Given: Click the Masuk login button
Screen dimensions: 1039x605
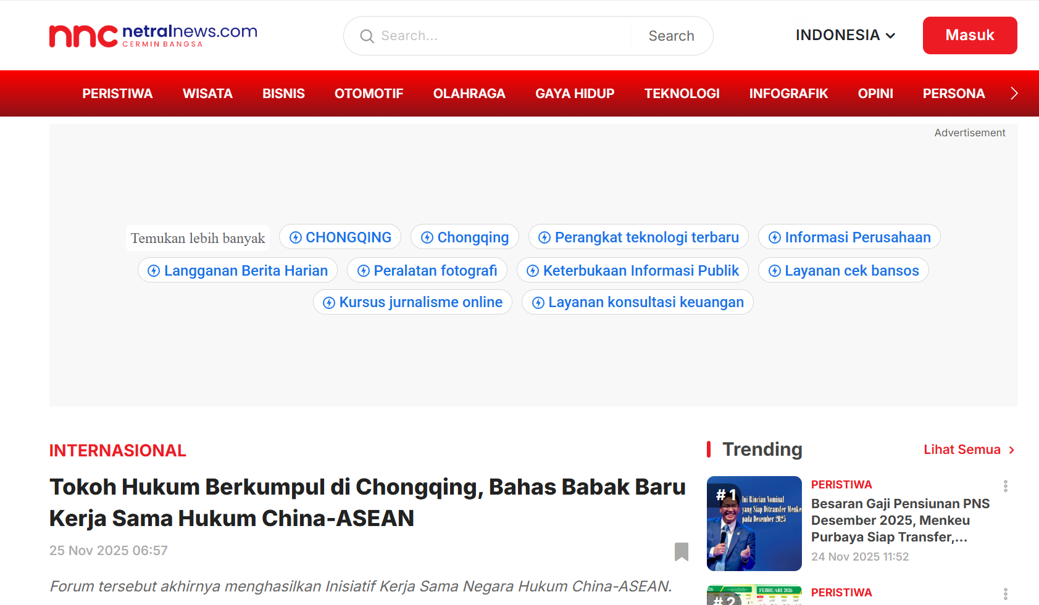Looking at the screenshot, I should pos(969,35).
